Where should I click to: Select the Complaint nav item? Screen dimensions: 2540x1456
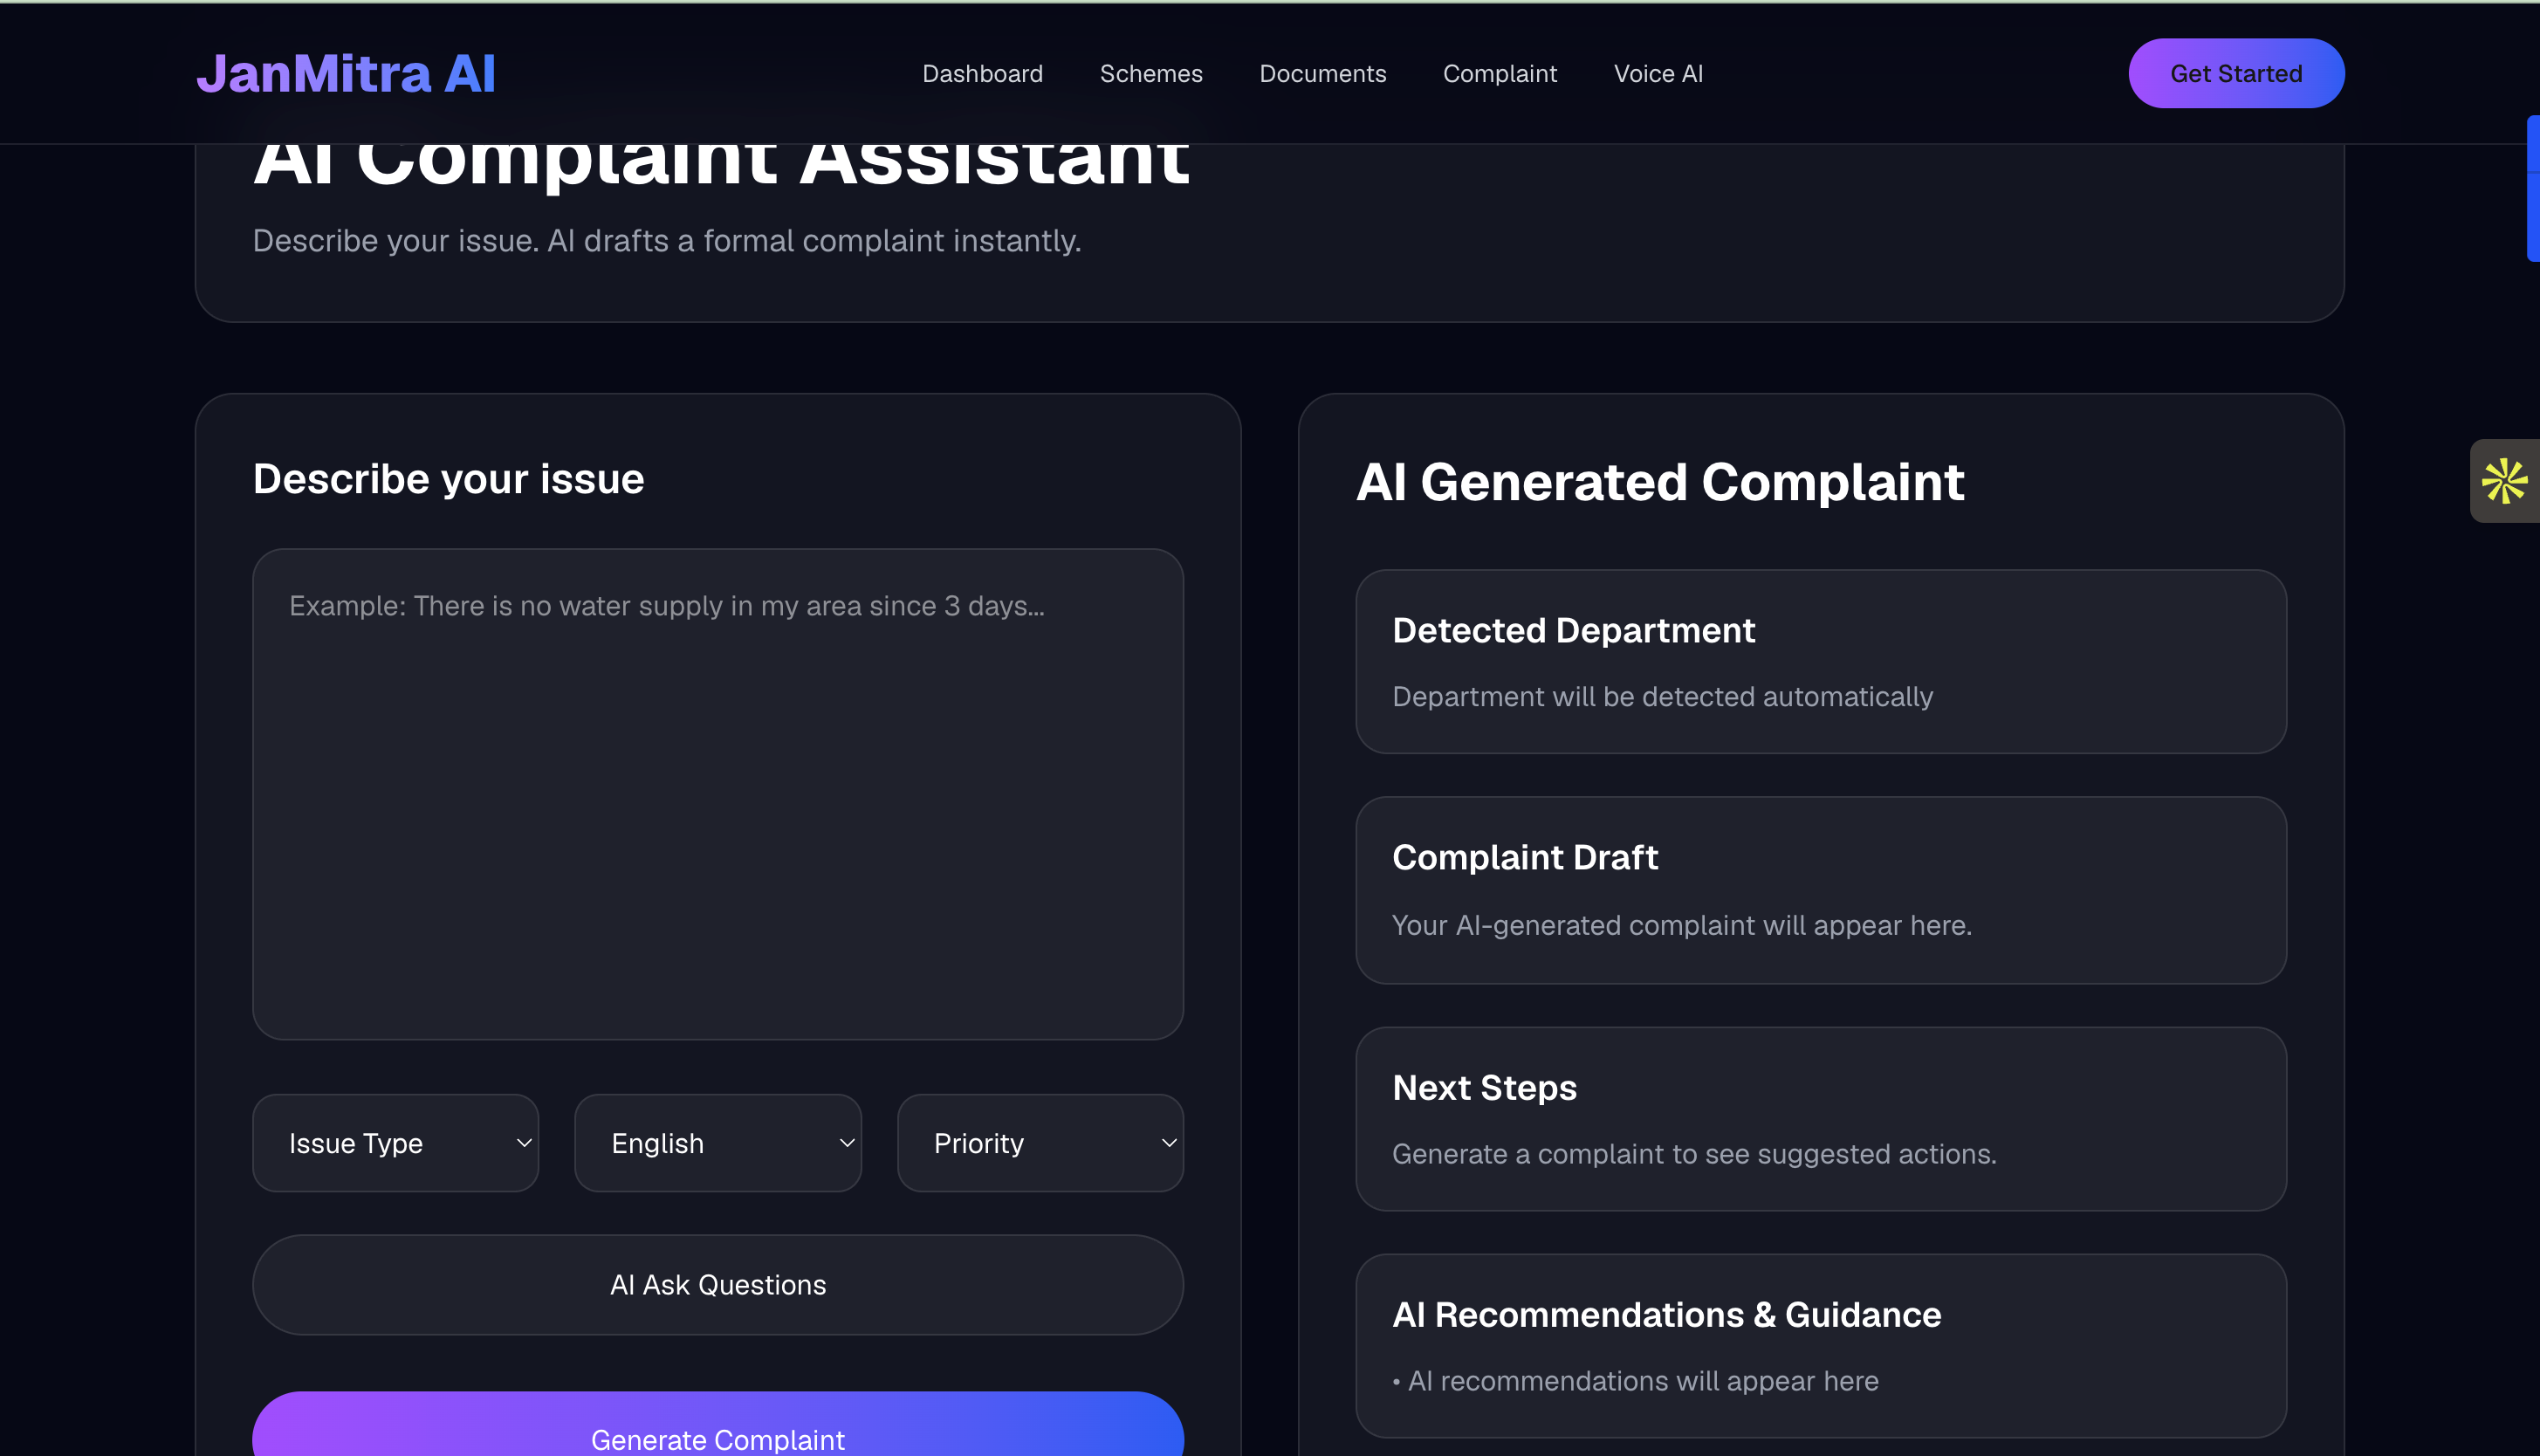(1500, 74)
